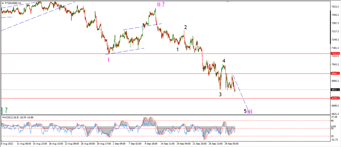Select the wave '4' label
Image resolution: width=341 pixels, height=147 pixels.
tap(223, 61)
